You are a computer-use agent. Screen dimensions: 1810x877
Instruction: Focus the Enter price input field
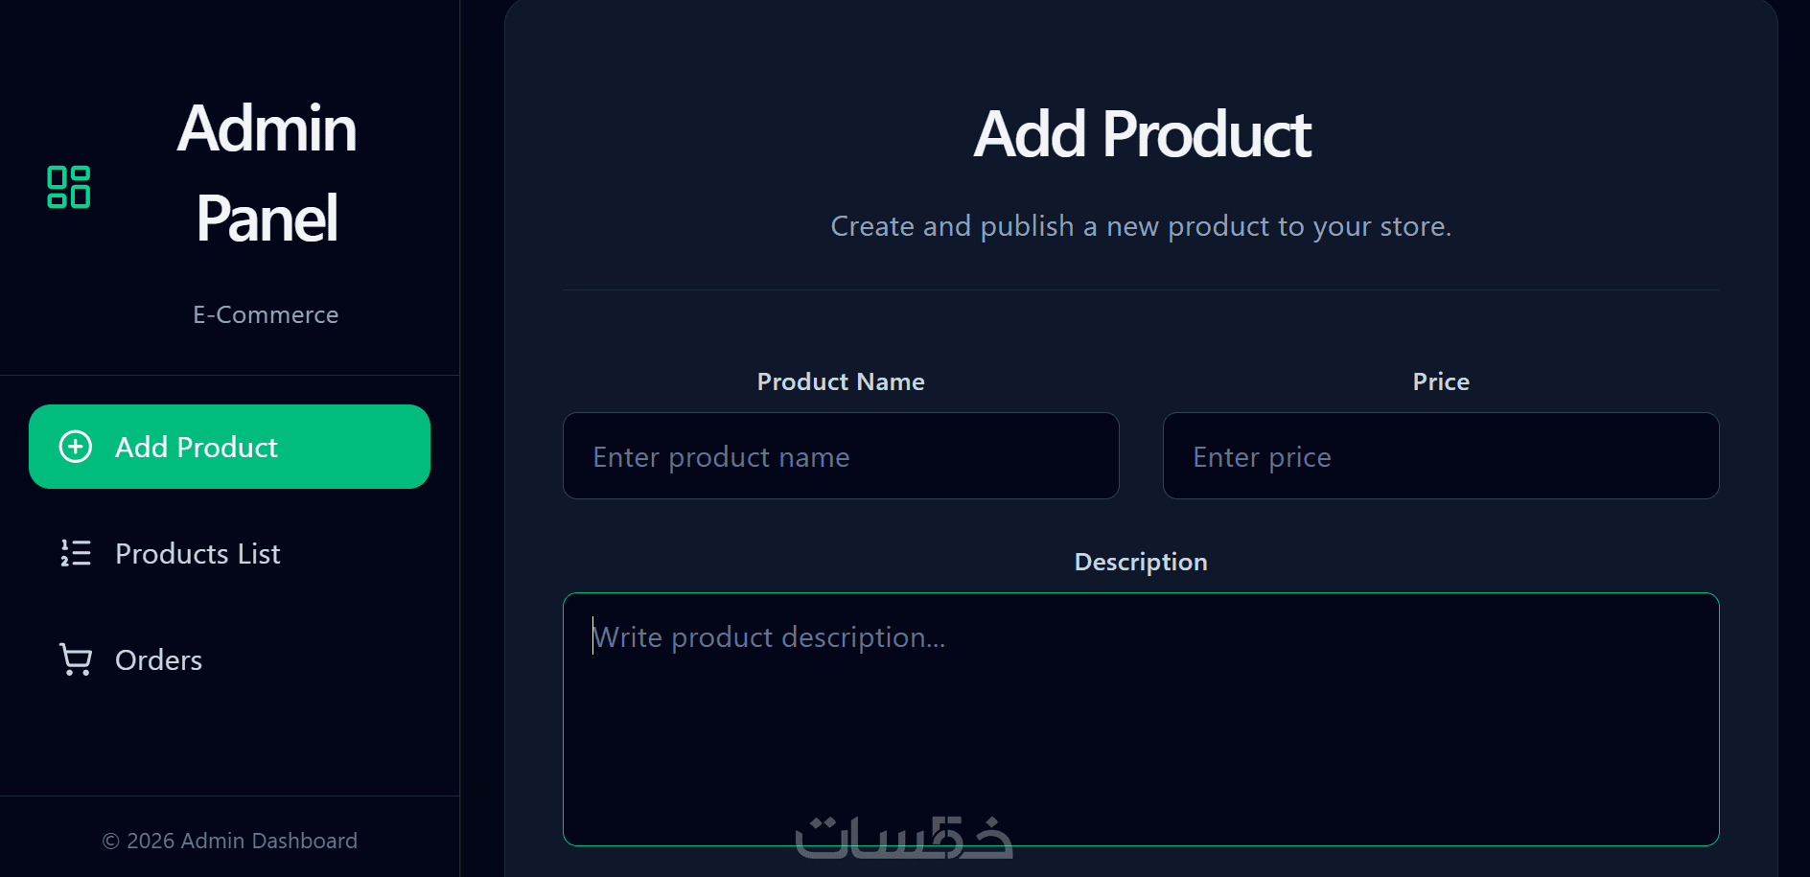pyautogui.click(x=1441, y=456)
